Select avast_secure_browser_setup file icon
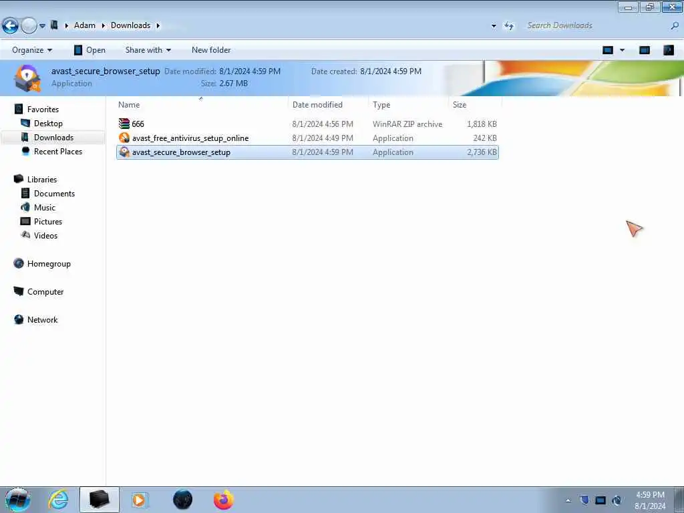The image size is (684, 513). point(124,152)
